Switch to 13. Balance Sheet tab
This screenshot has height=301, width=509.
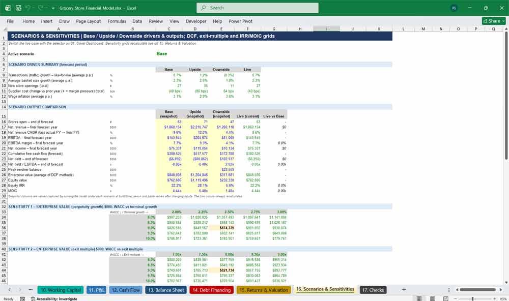click(x=166, y=290)
